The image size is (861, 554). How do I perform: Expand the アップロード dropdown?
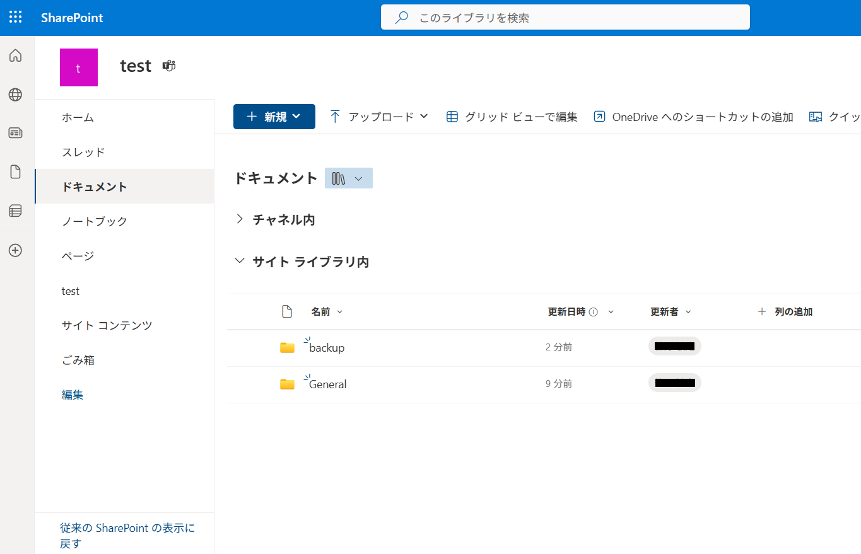click(x=378, y=117)
